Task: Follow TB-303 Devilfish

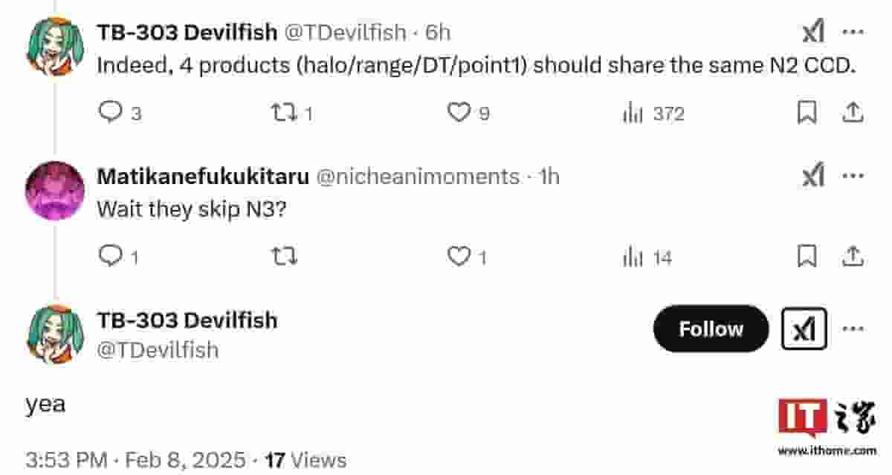Action: coord(711,329)
